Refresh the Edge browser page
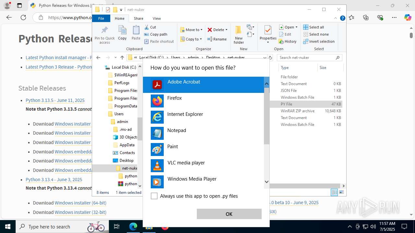The width and height of the screenshot is (415, 233). [23, 17]
